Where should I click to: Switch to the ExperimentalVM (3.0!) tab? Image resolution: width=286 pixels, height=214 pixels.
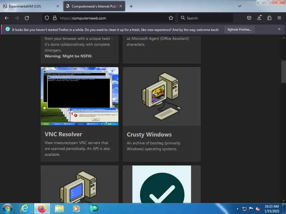[x=31, y=6]
